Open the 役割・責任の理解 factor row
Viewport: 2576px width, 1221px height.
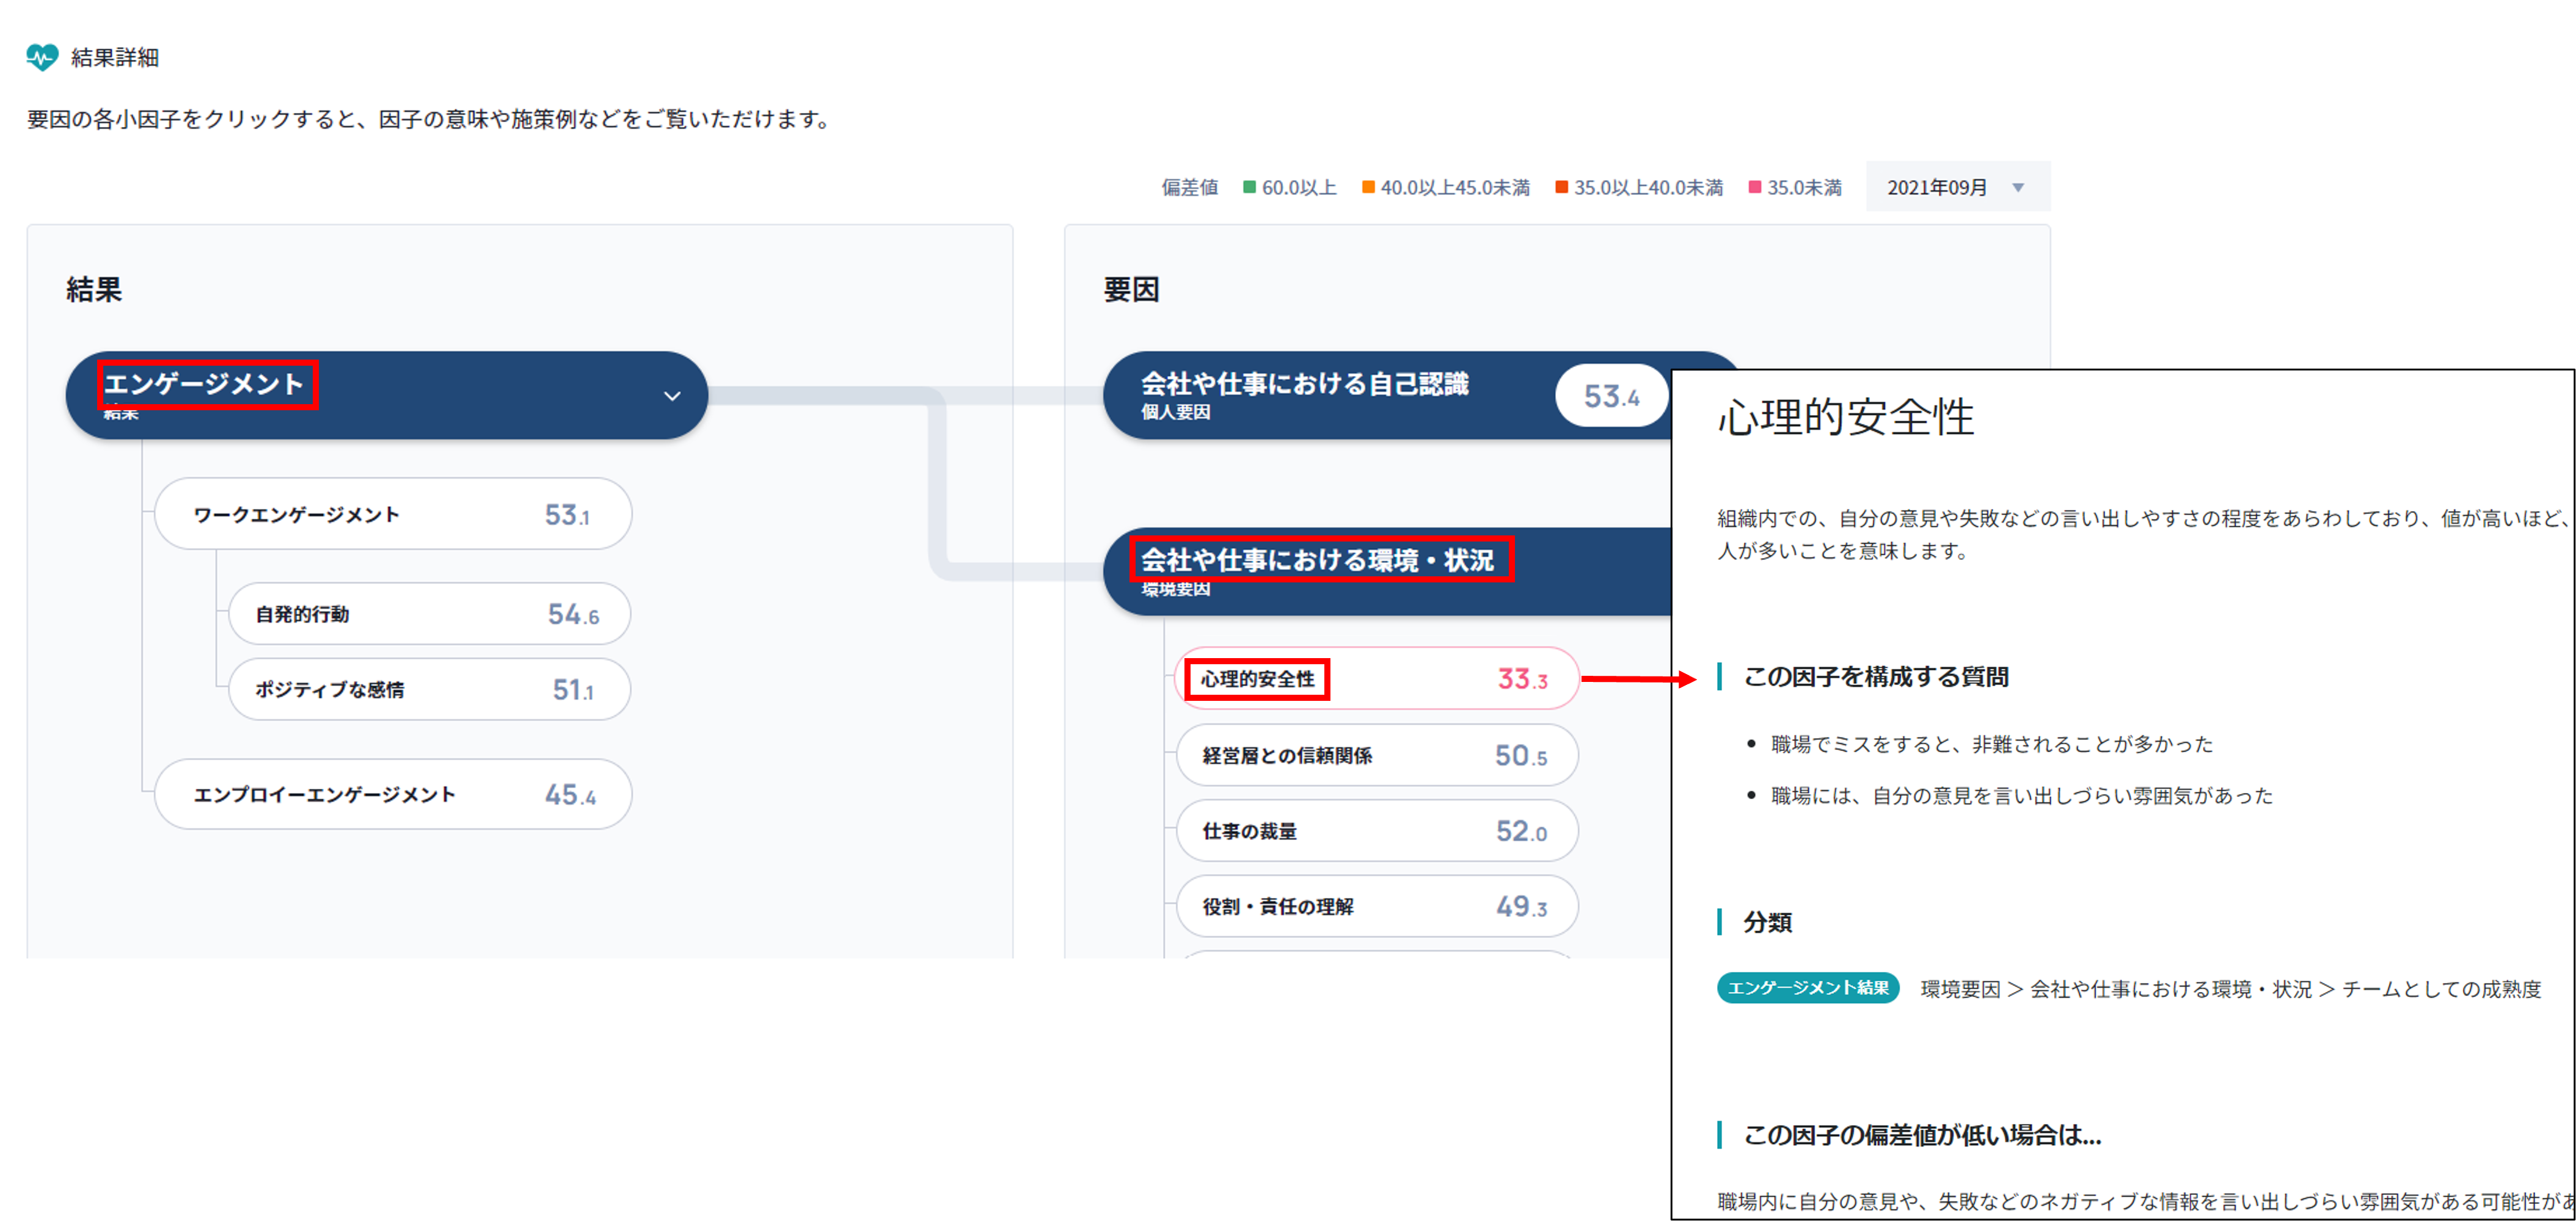[x=1377, y=906]
